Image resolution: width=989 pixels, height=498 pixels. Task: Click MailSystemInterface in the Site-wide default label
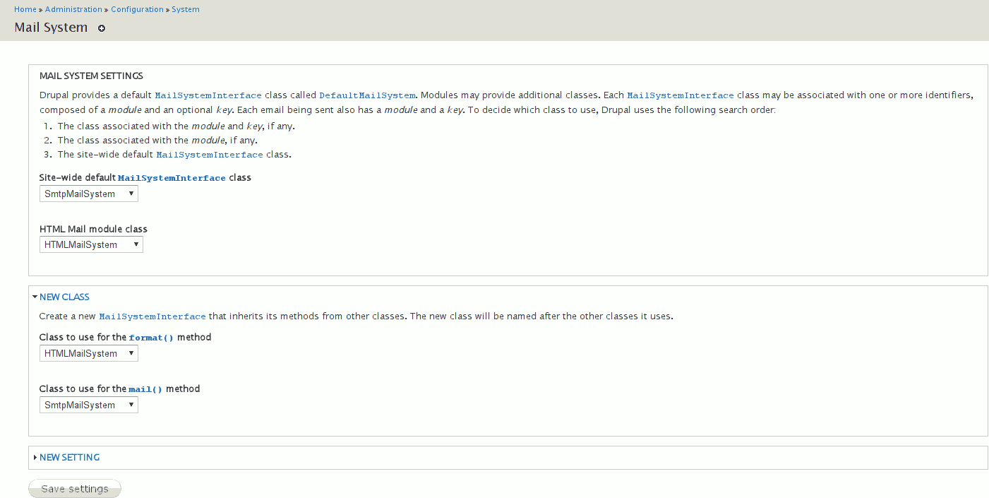click(172, 178)
